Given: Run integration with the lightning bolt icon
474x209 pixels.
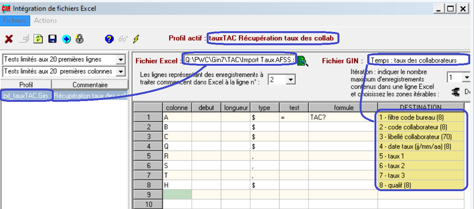Looking at the screenshot, I should [136, 39].
